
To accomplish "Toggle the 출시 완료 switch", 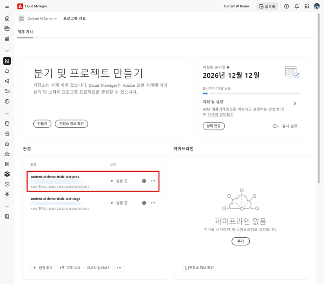I will pyautogui.click(x=276, y=126).
